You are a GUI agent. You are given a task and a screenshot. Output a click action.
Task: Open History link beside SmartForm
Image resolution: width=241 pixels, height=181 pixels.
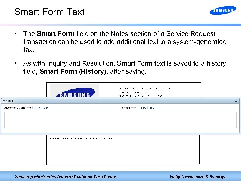point(142,108)
